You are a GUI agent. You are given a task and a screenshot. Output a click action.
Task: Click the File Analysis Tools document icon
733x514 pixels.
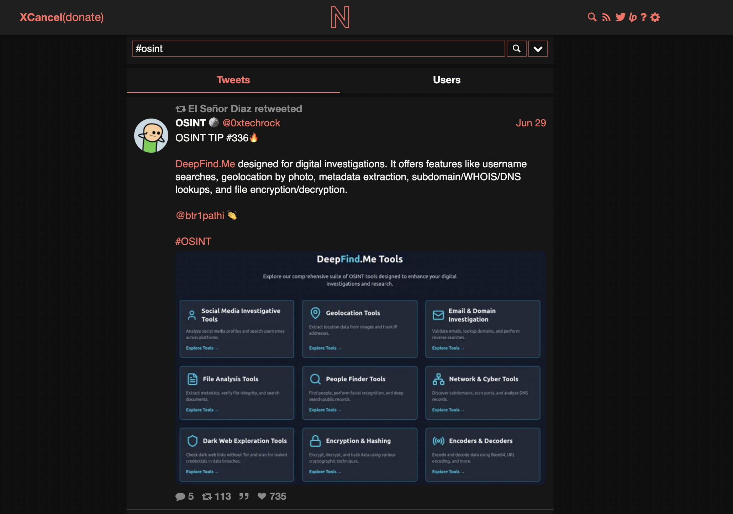(x=193, y=379)
